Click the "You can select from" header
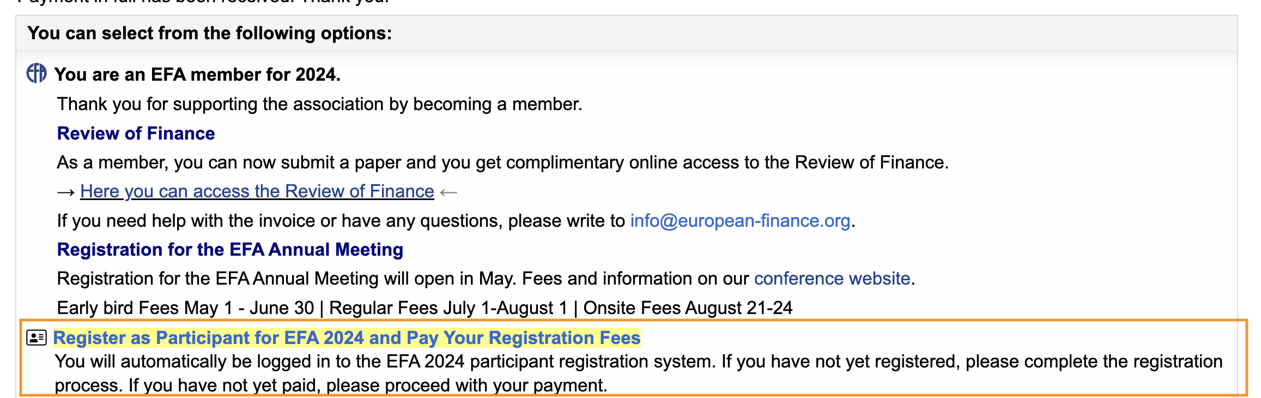The width and height of the screenshot is (1261, 398). coord(209,33)
